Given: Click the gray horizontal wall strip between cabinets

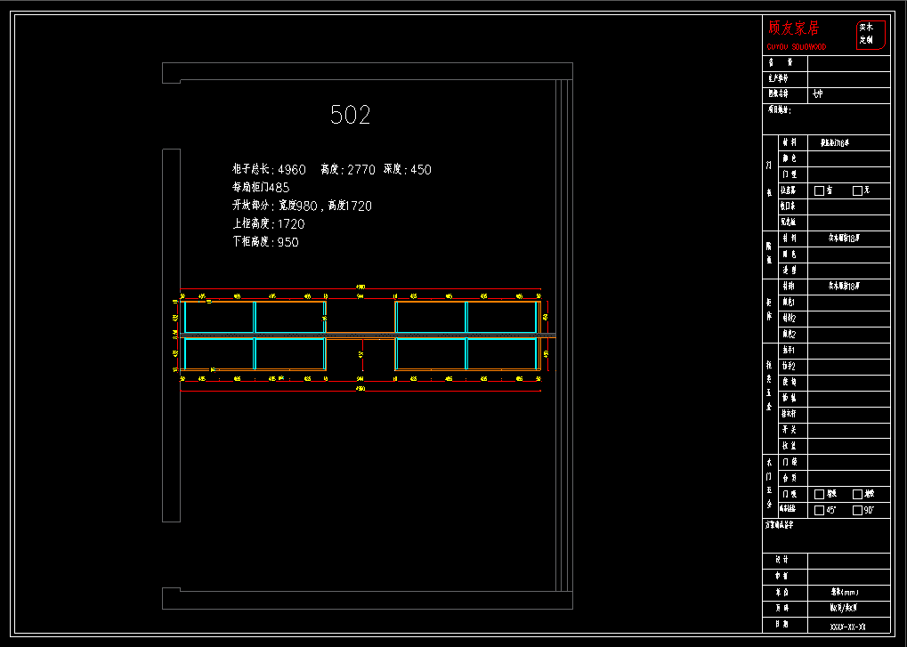Looking at the screenshot, I should (360, 336).
